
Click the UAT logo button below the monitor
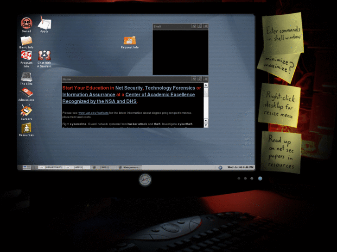(x=145, y=179)
